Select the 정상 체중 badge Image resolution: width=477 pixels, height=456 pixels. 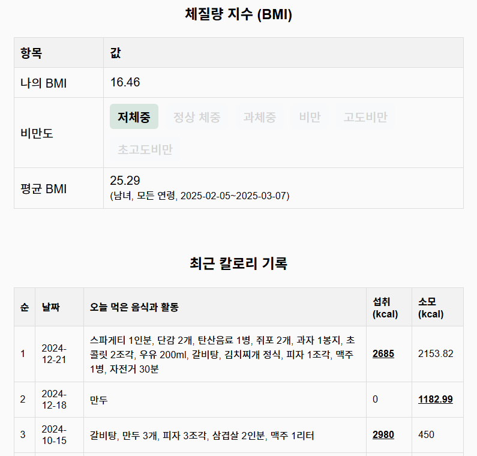pyautogui.click(x=197, y=117)
